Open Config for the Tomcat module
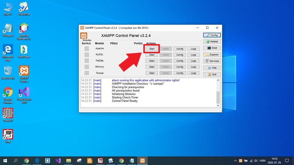Viewport: 294px width, 165px height. (x=180, y=73)
